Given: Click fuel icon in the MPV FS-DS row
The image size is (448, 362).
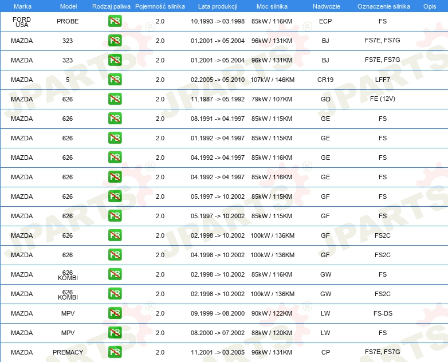Looking at the screenshot, I should (x=115, y=313).
